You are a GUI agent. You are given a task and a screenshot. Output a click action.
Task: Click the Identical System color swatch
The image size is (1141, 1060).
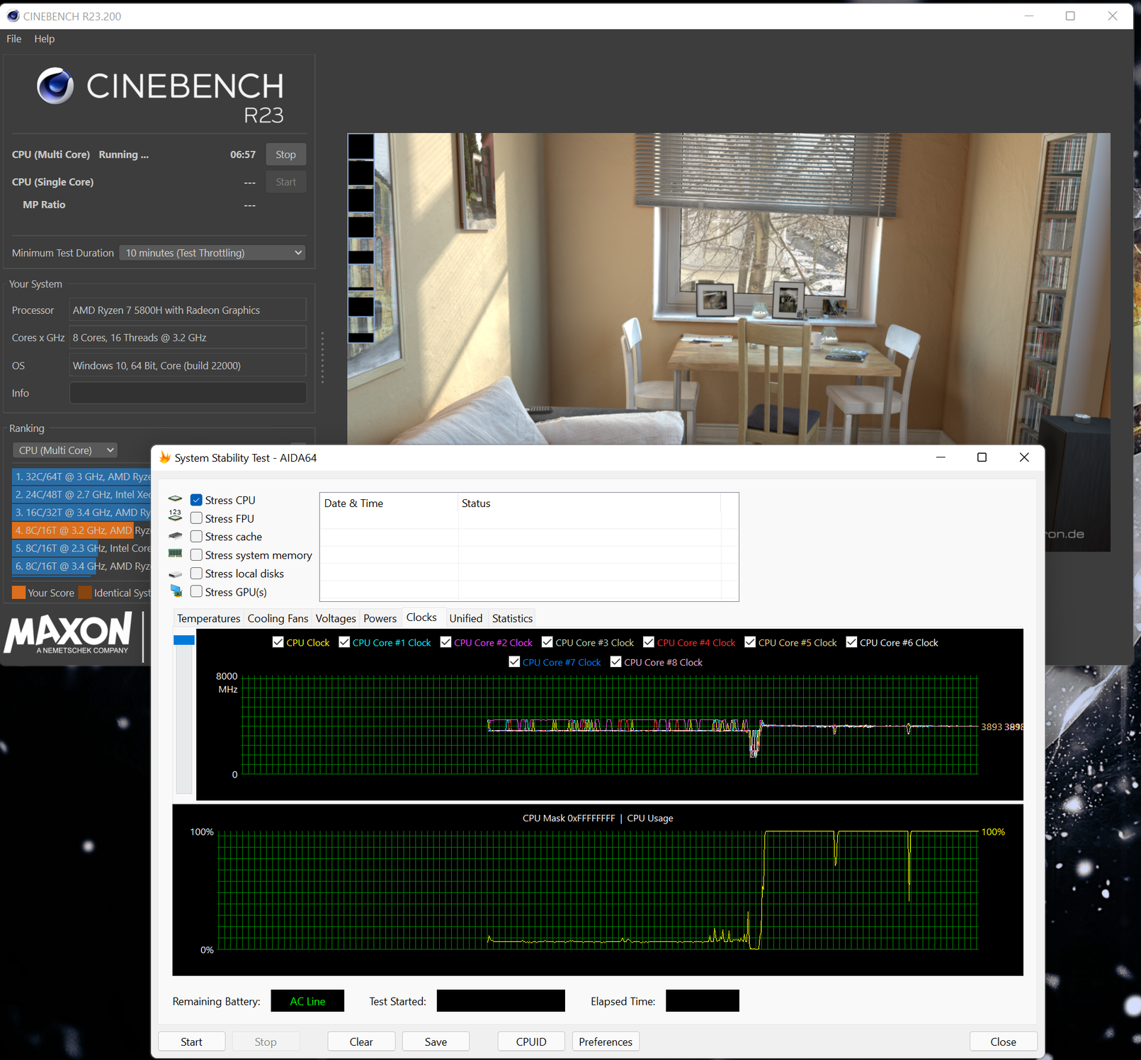click(x=85, y=593)
